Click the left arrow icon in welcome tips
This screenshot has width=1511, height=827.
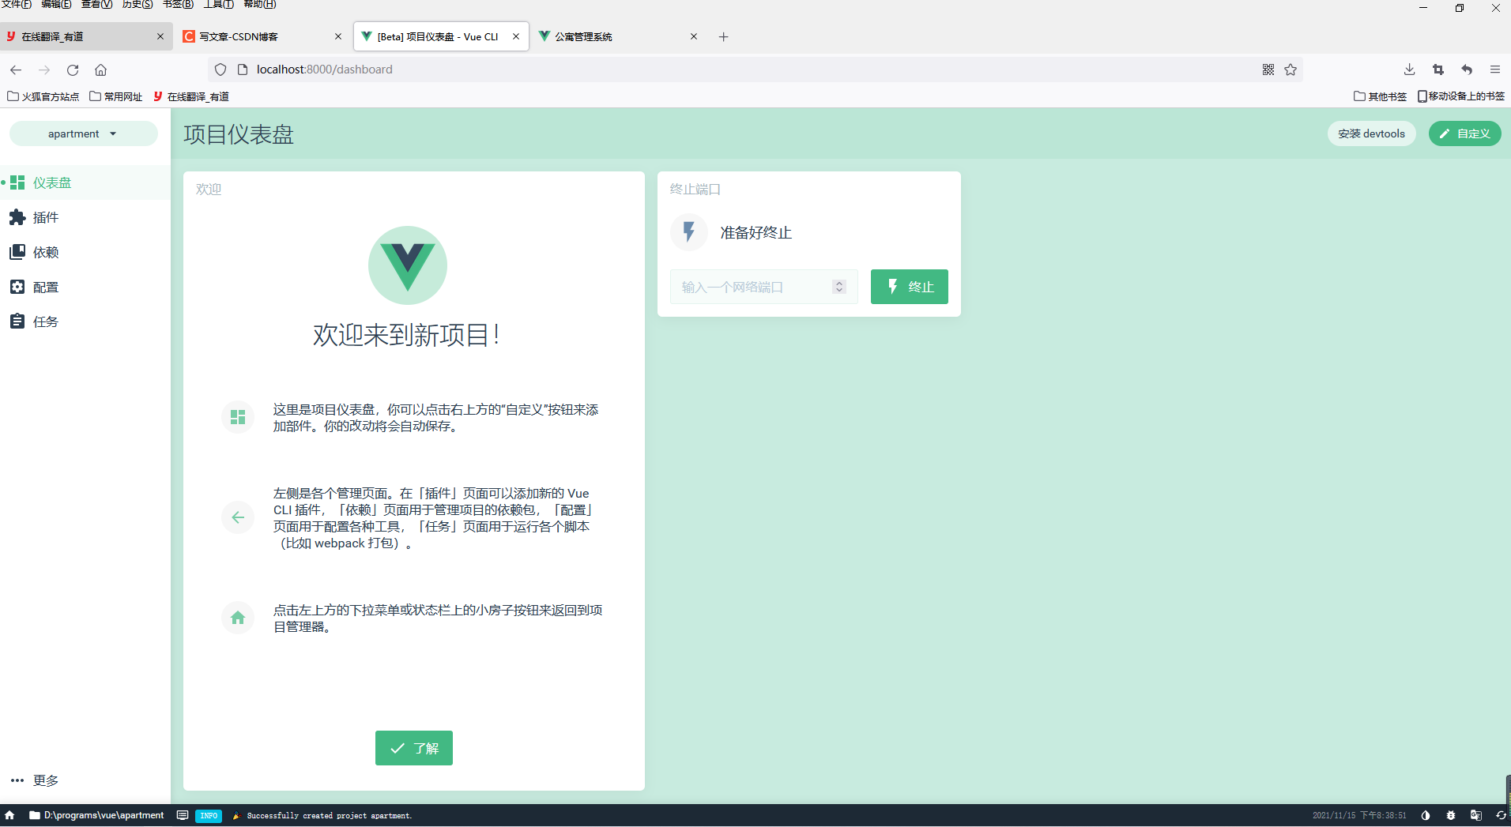238,517
